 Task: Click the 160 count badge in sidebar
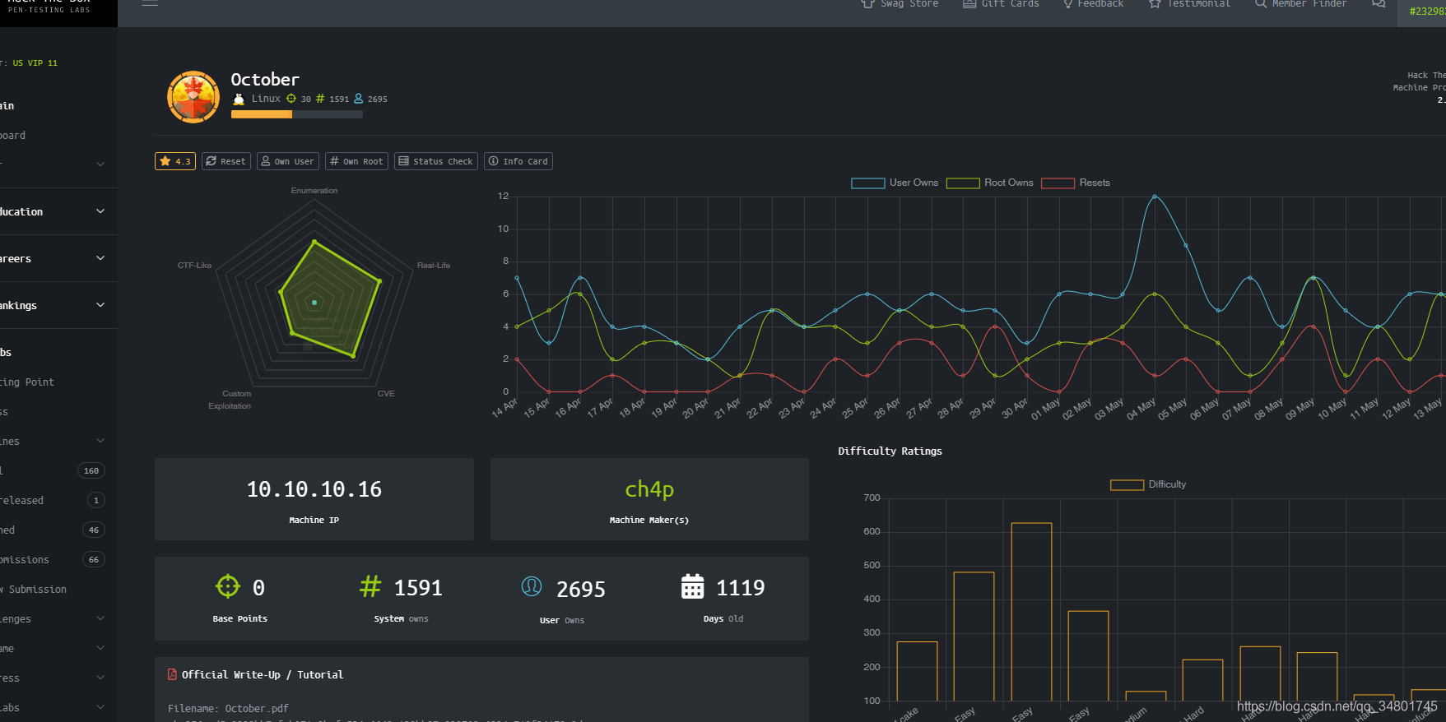(x=91, y=470)
